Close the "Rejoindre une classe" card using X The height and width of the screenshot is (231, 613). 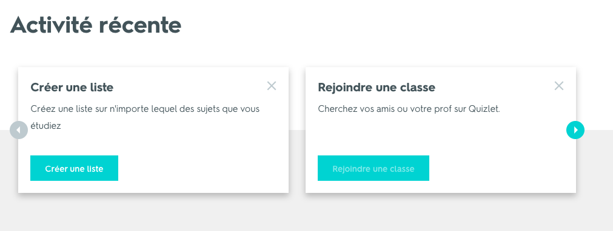(559, 86)
